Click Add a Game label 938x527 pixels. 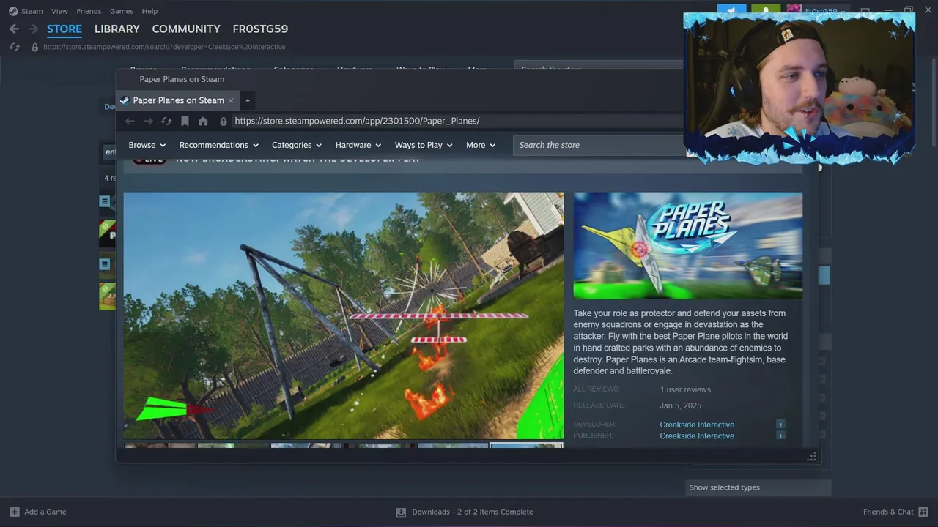(45, 512)
